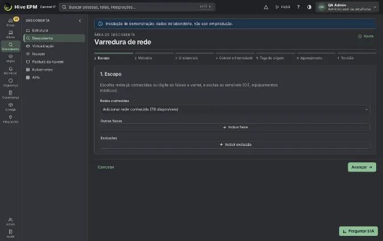The image size is (383, 241).
Task: Collapse the Descoberta sidebar panel
Action: coord(80,21)
